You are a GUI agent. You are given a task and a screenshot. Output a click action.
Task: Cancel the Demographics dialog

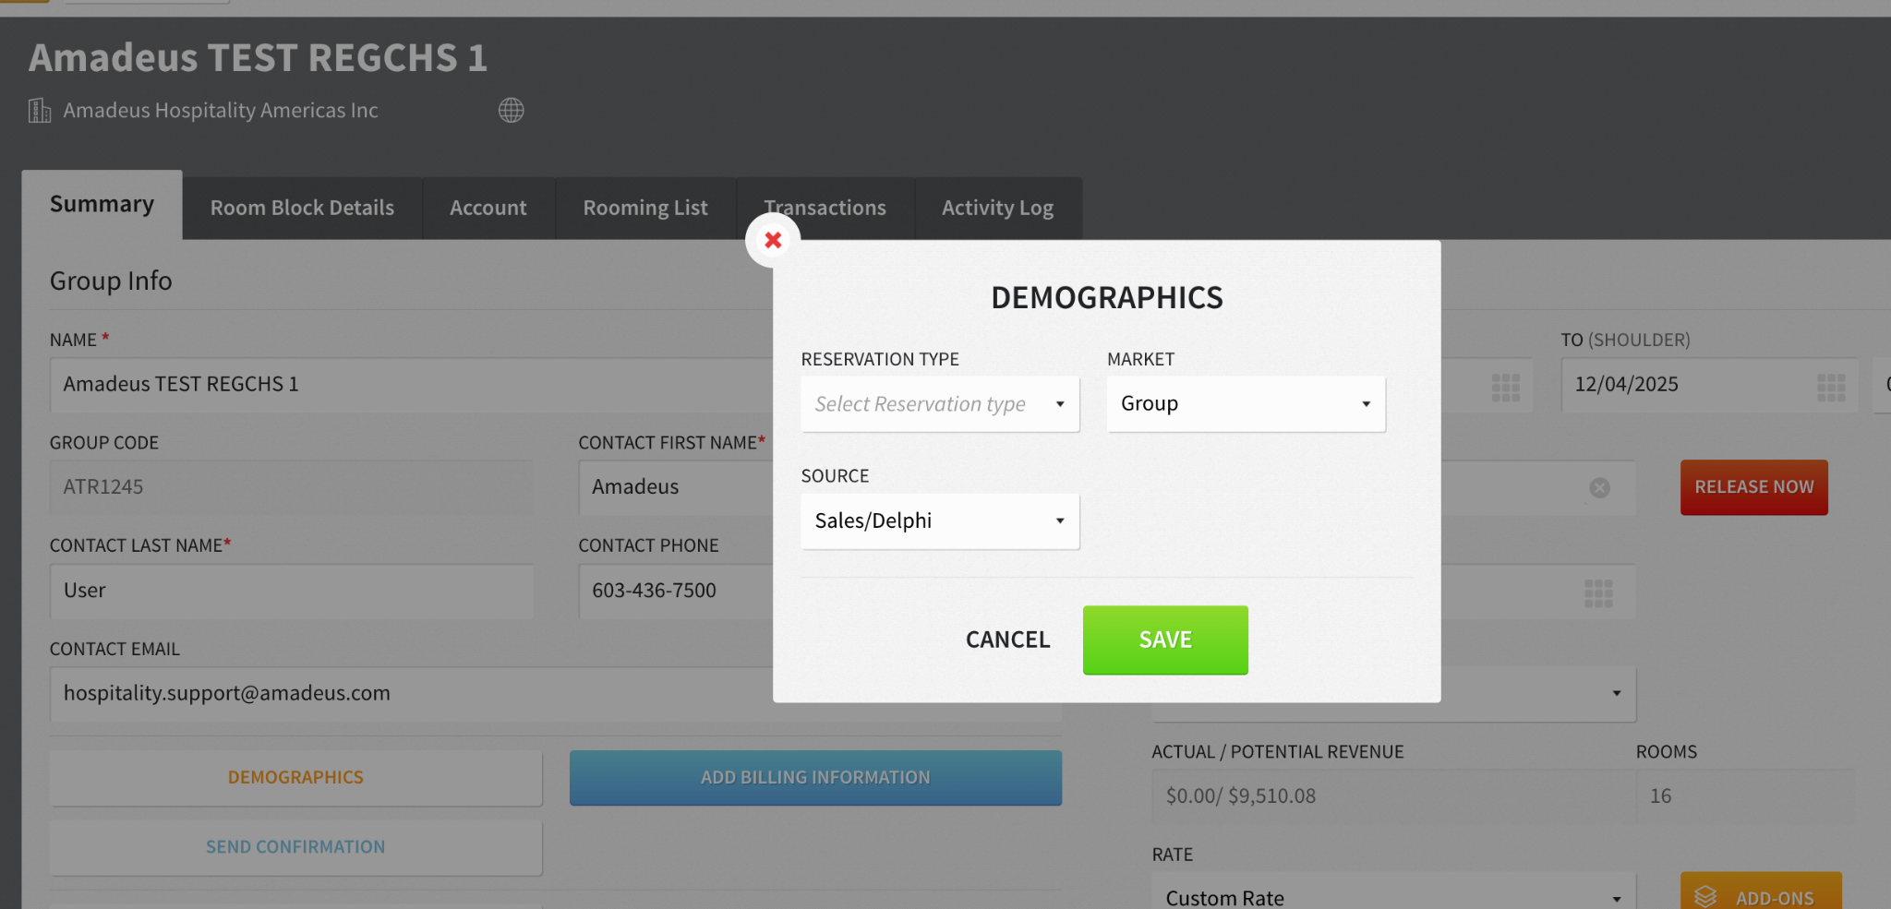(x=1007, y=640)
